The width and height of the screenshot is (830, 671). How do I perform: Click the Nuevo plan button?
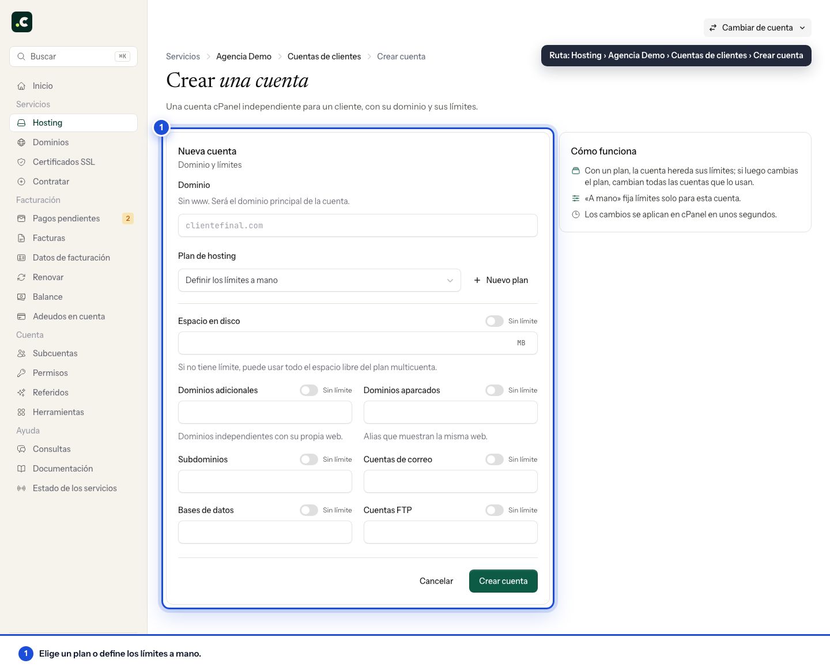501,280
